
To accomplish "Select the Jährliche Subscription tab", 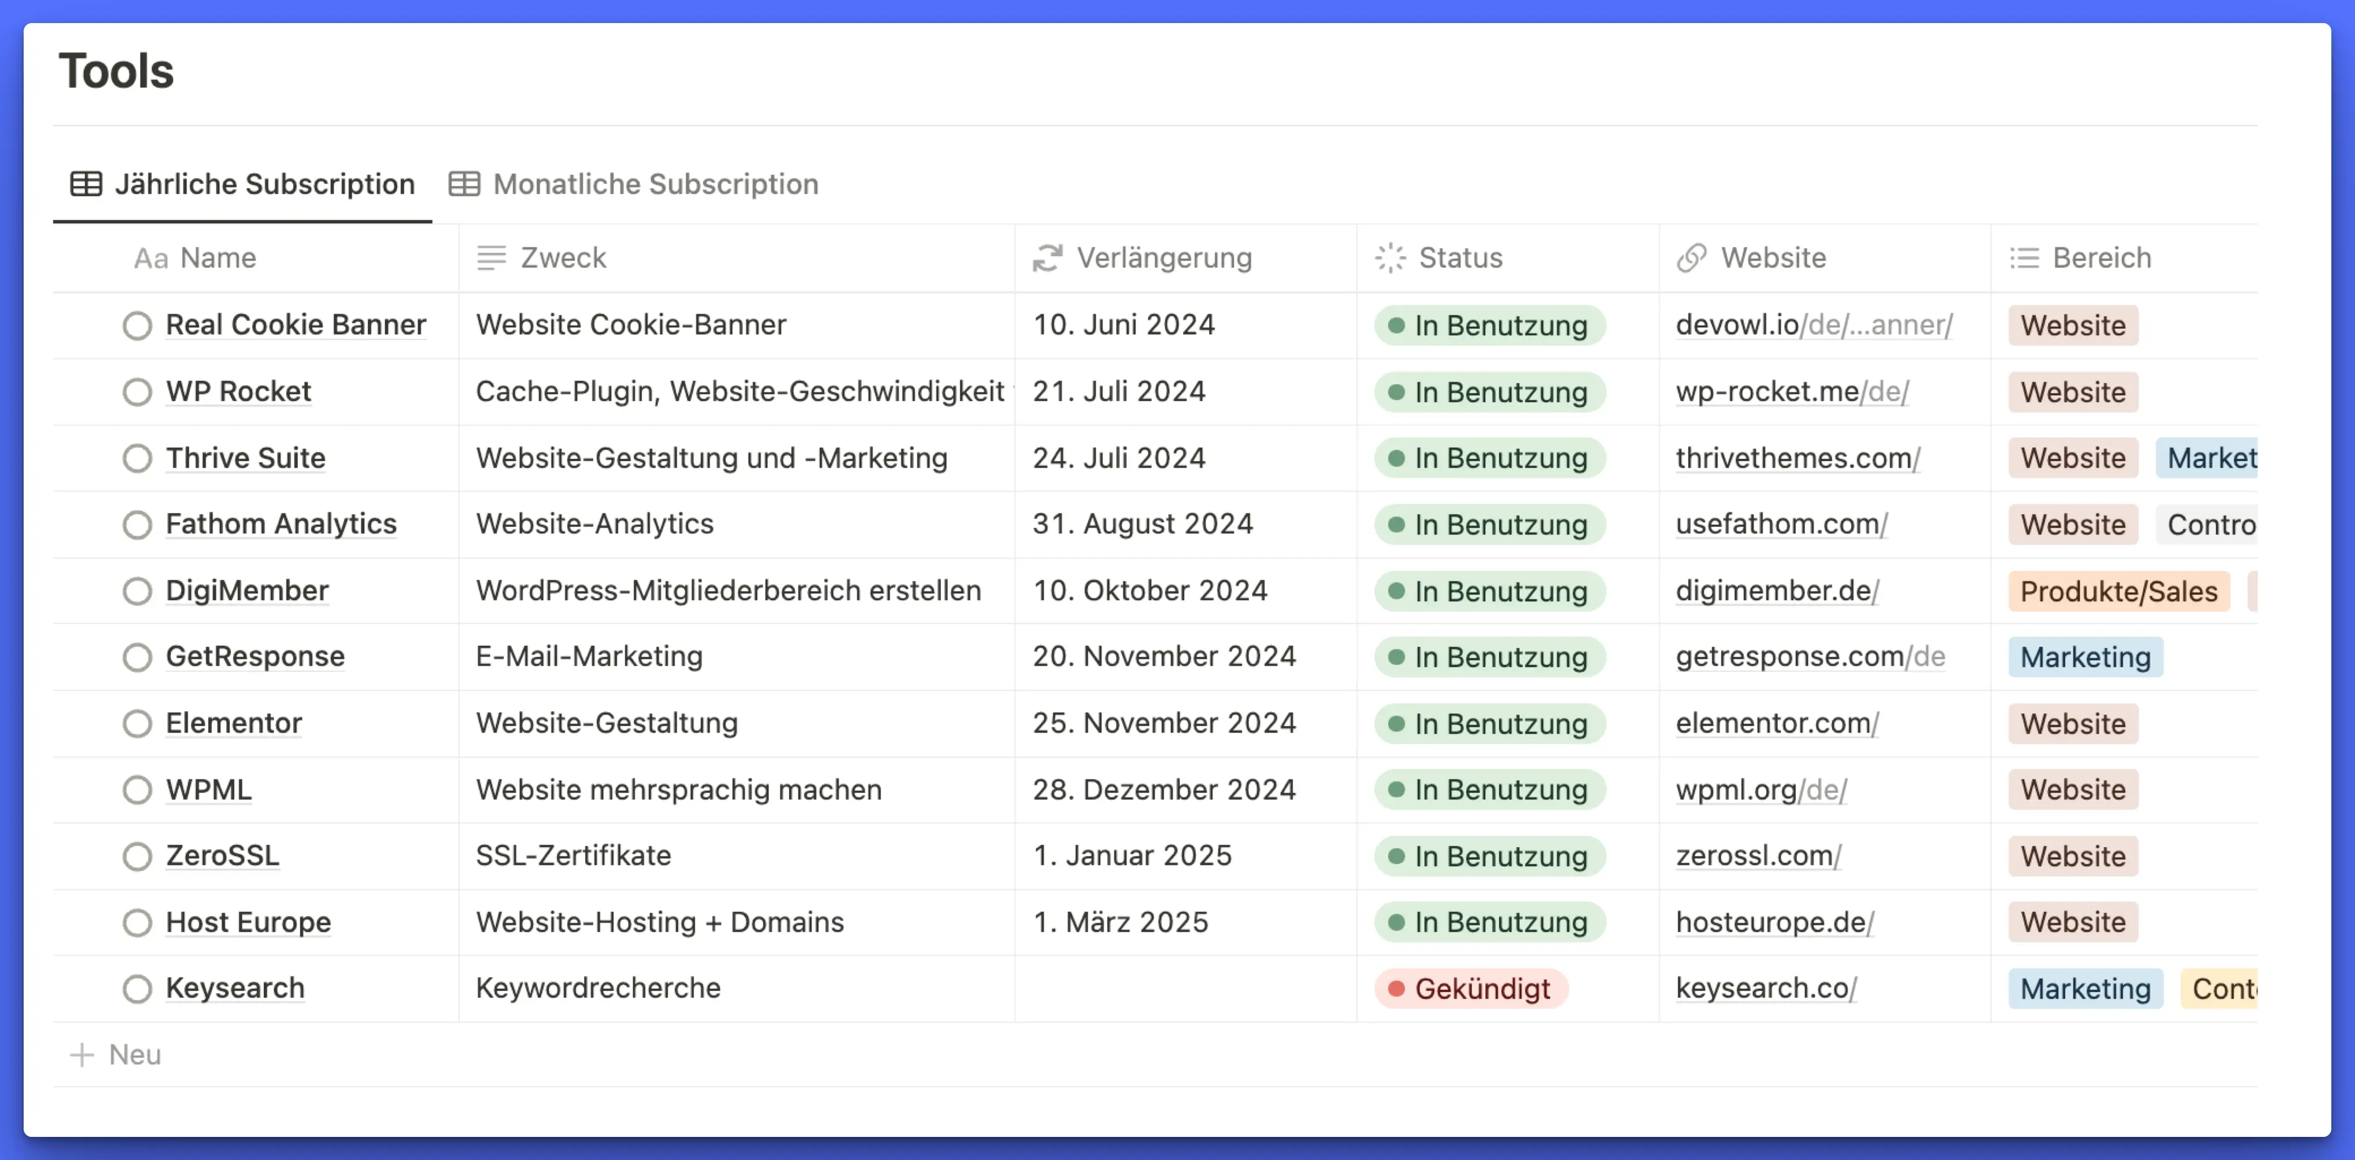I will click(263, 184).
